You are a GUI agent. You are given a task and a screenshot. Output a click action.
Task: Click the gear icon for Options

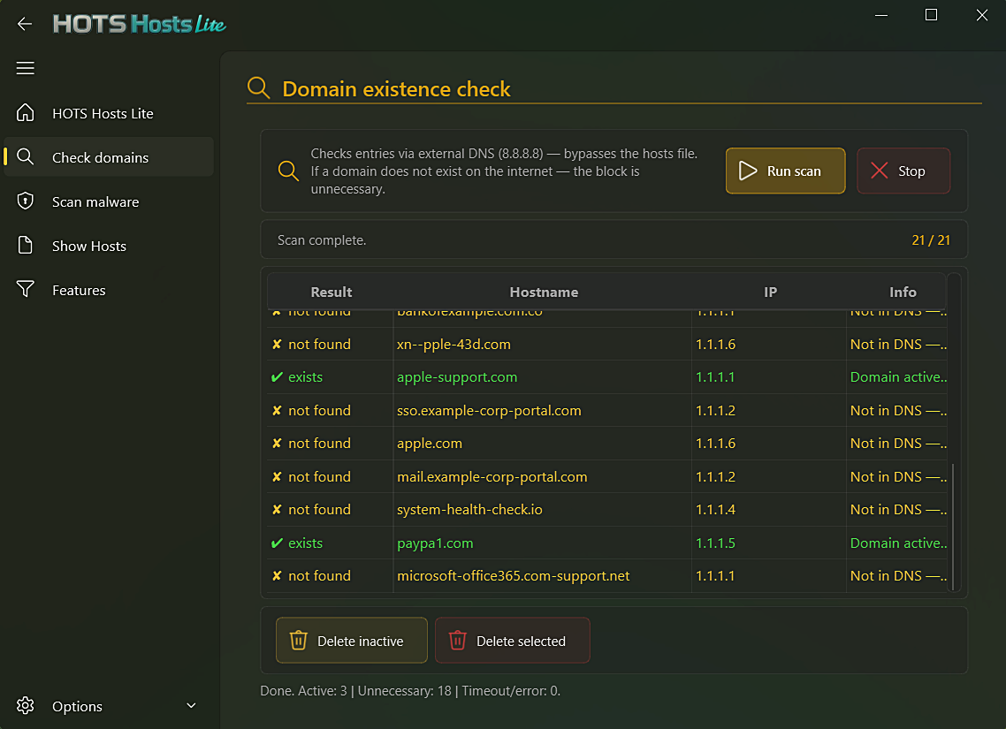[x=25, y=706]
